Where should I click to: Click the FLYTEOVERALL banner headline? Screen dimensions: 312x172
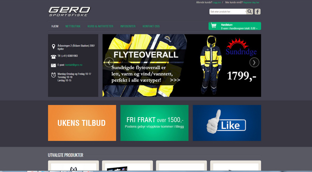(146, 55)
